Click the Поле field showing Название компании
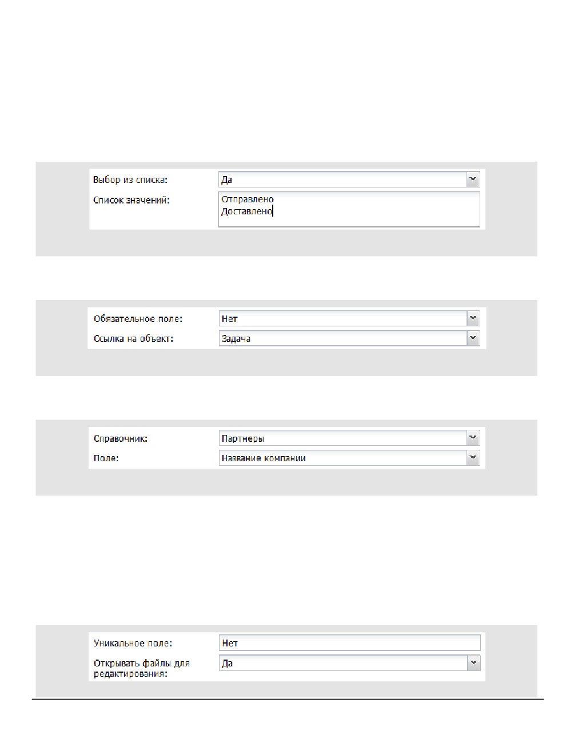 349,458
